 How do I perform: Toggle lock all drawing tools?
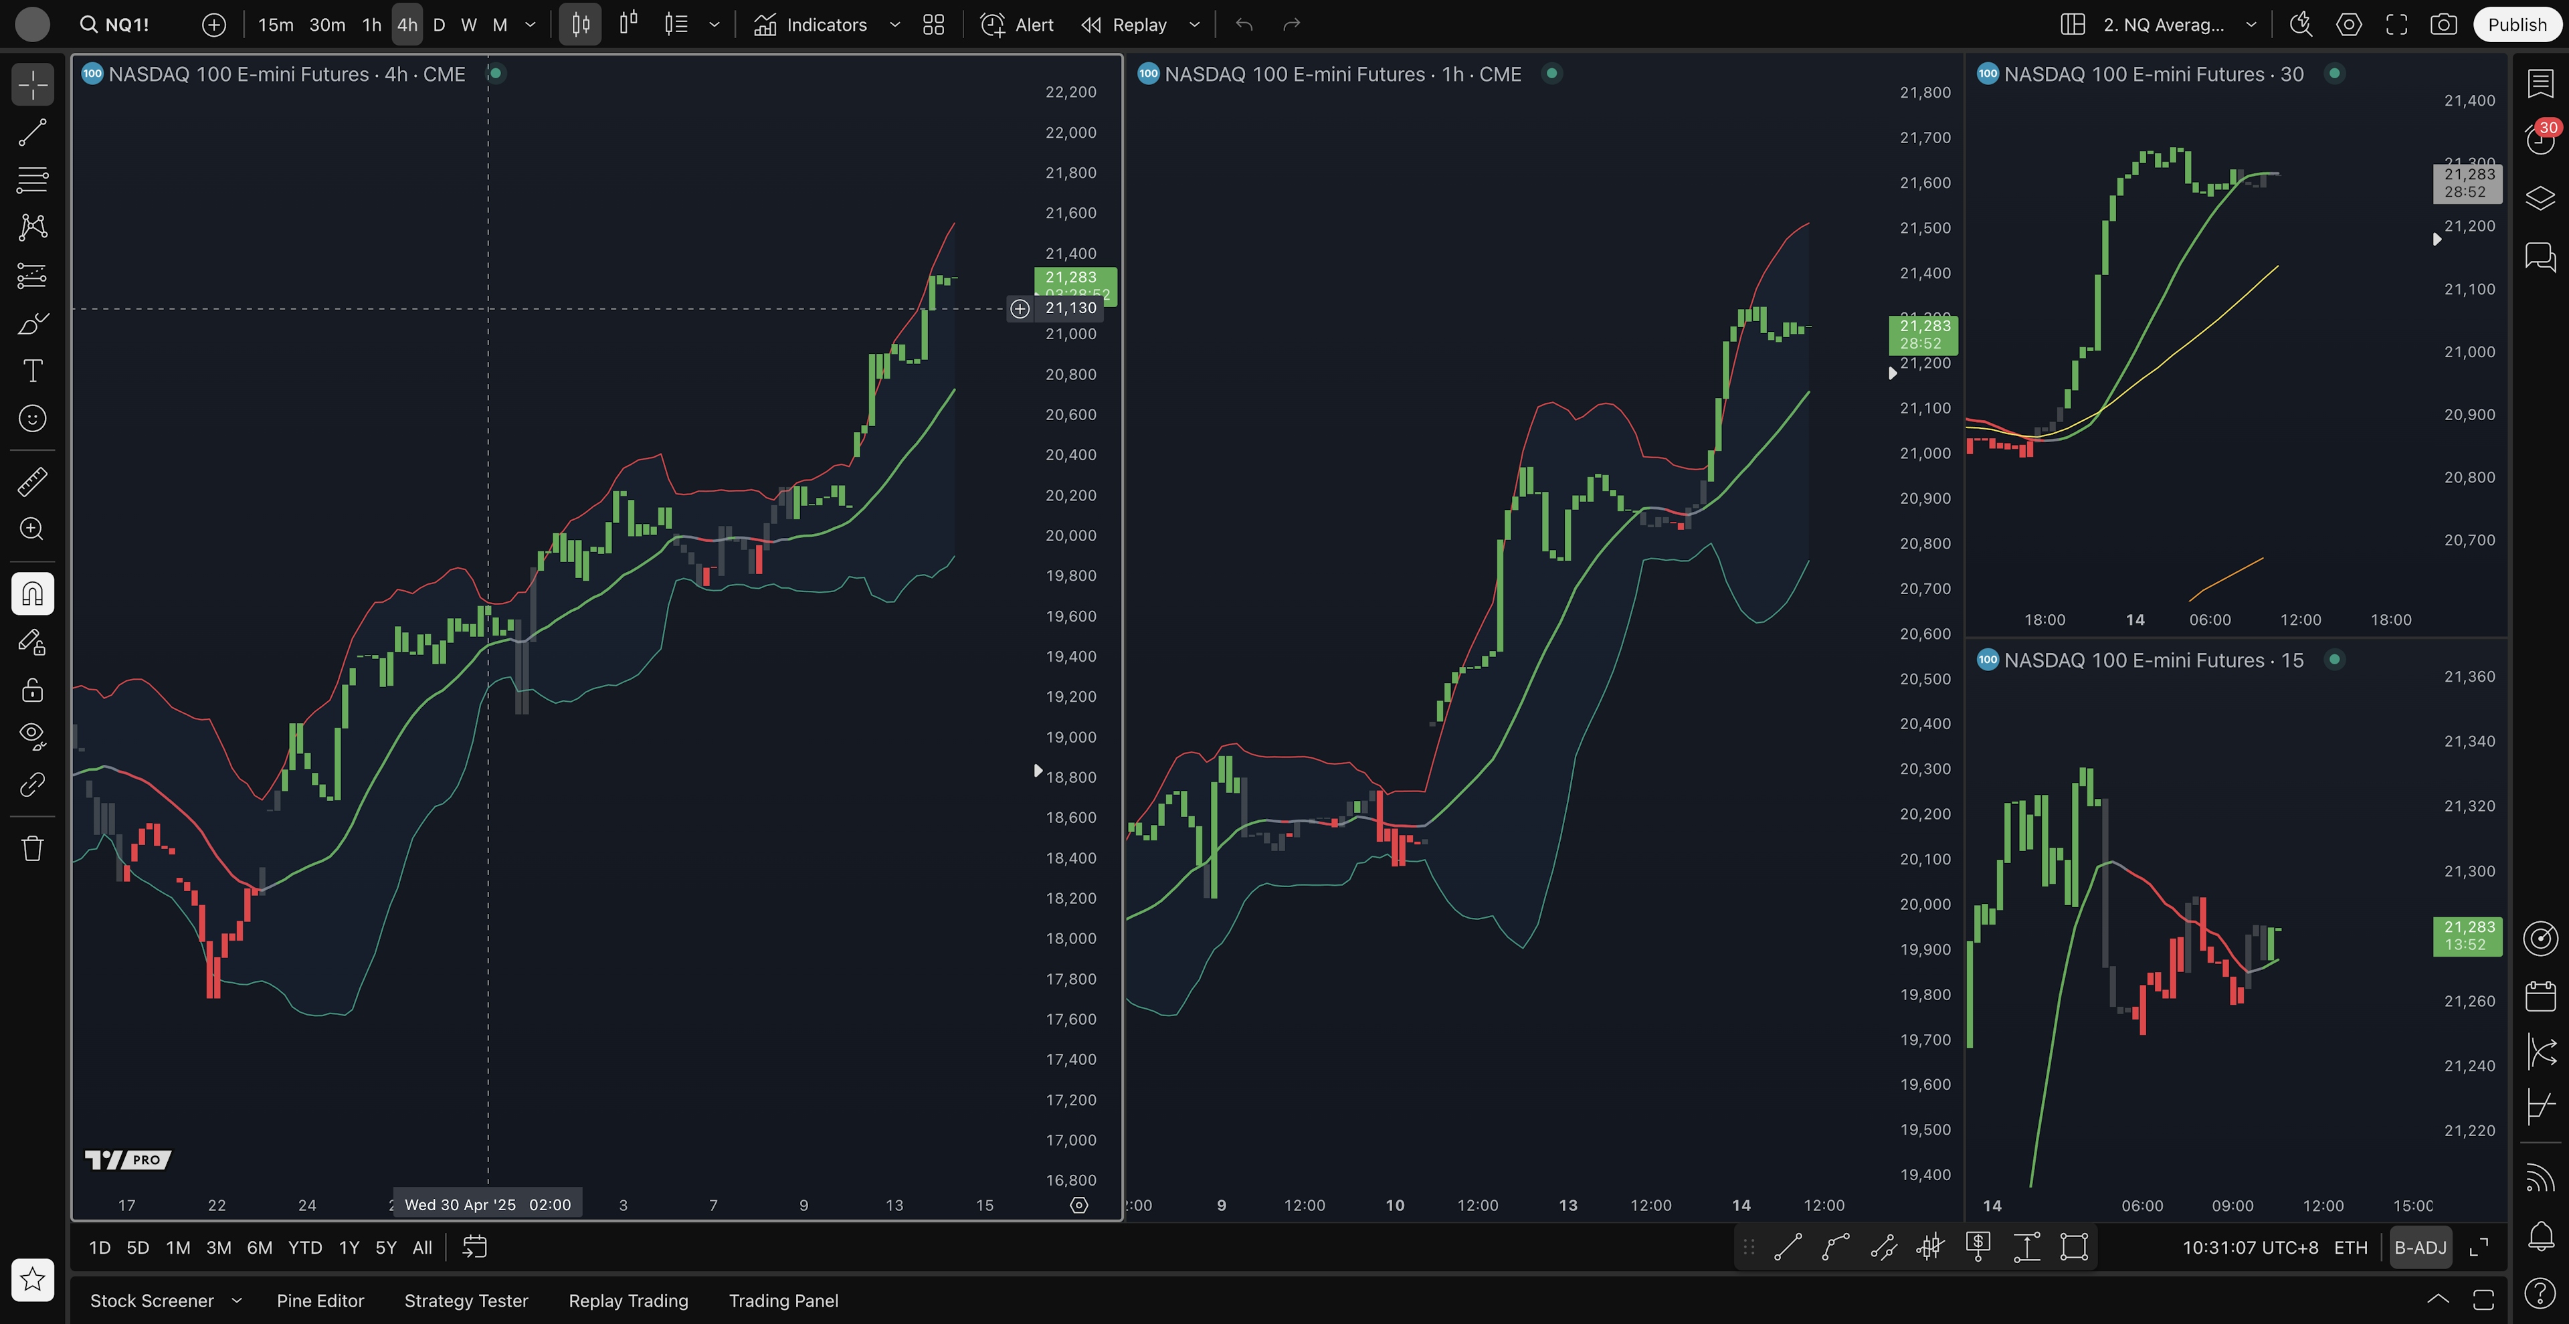(32, 690)
